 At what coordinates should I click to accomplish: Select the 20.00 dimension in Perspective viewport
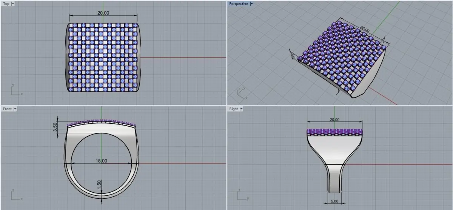[x=364, y=29]
